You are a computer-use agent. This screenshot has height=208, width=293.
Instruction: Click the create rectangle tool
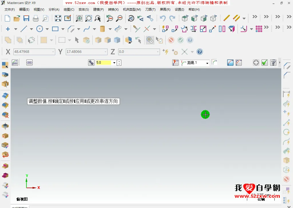tap(55, 29)
